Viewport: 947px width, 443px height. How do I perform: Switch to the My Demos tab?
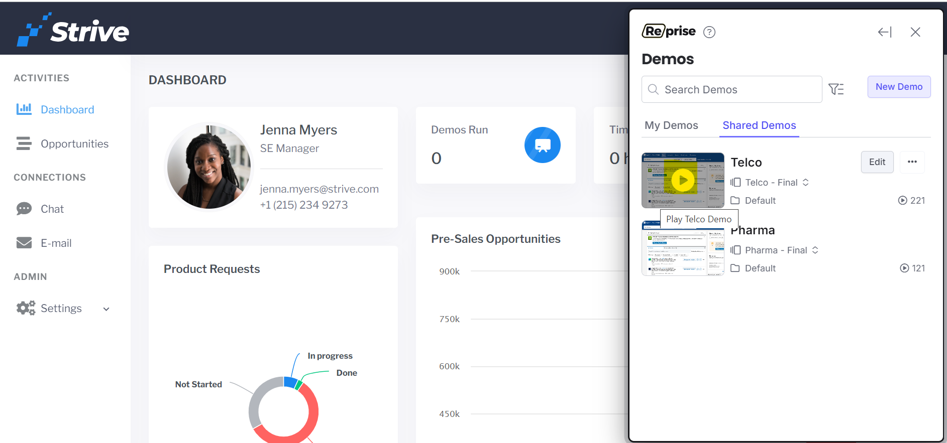coord(671,125)
